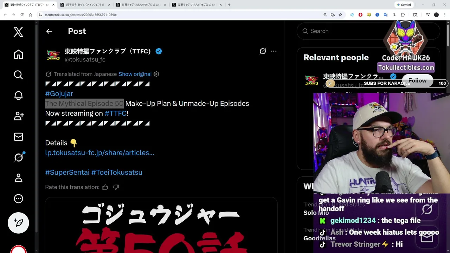Open the Extensions puzzle icon
450x253 pixels.
403,15
